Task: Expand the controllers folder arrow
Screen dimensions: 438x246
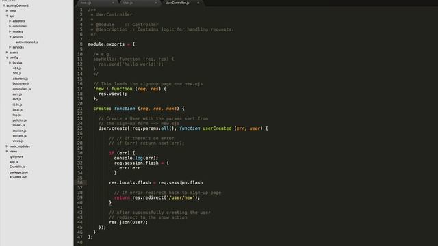Action: [x=10, y=26]
